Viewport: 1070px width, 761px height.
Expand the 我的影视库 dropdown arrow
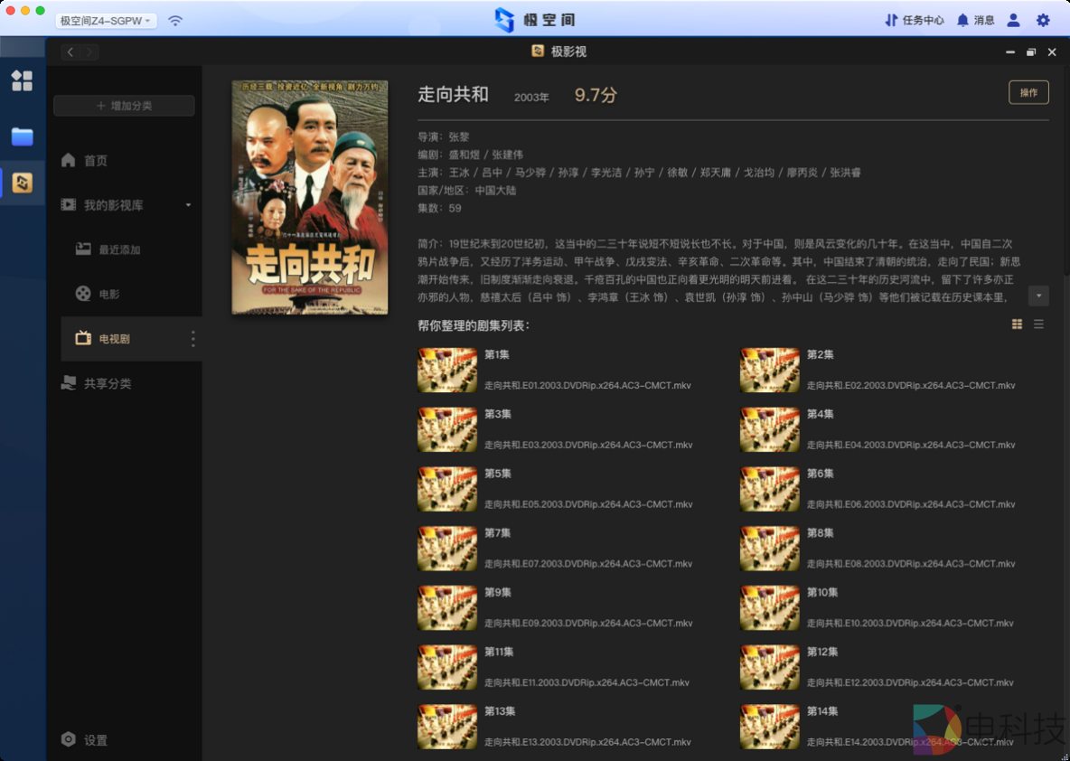pyautogui.click(x=188, y=204)
